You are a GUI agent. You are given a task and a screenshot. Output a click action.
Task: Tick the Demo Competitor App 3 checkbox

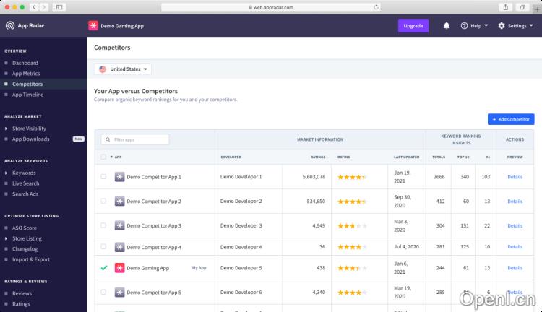click(x=103, y=226)
